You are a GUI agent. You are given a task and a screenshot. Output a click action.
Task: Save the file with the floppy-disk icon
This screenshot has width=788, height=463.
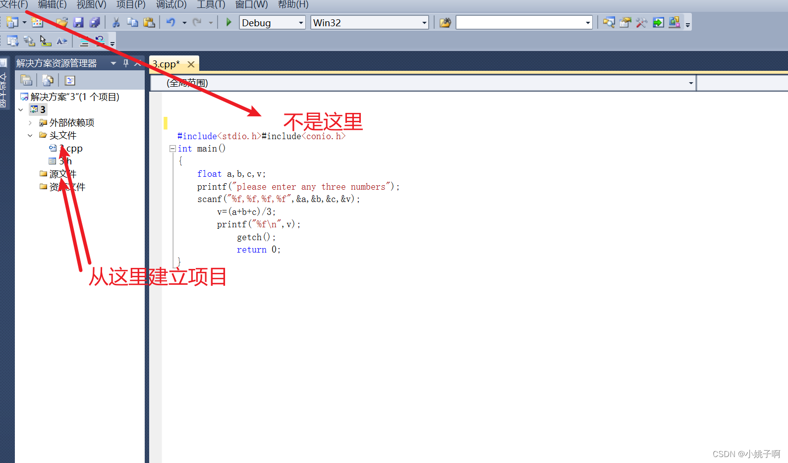[78, 22]
